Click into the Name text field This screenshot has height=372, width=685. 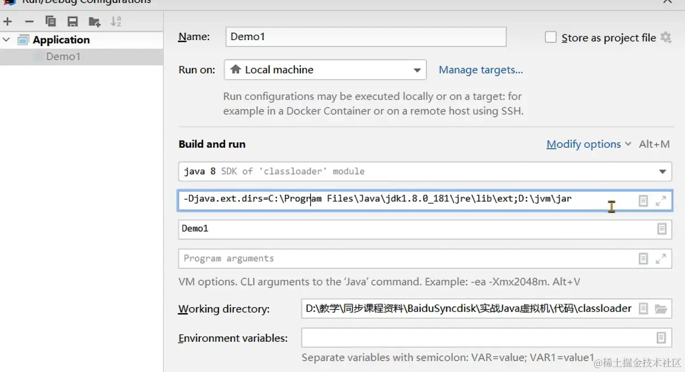365,37
